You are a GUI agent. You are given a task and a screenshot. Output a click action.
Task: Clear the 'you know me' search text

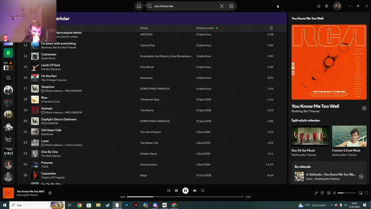(x=222, y=6)
